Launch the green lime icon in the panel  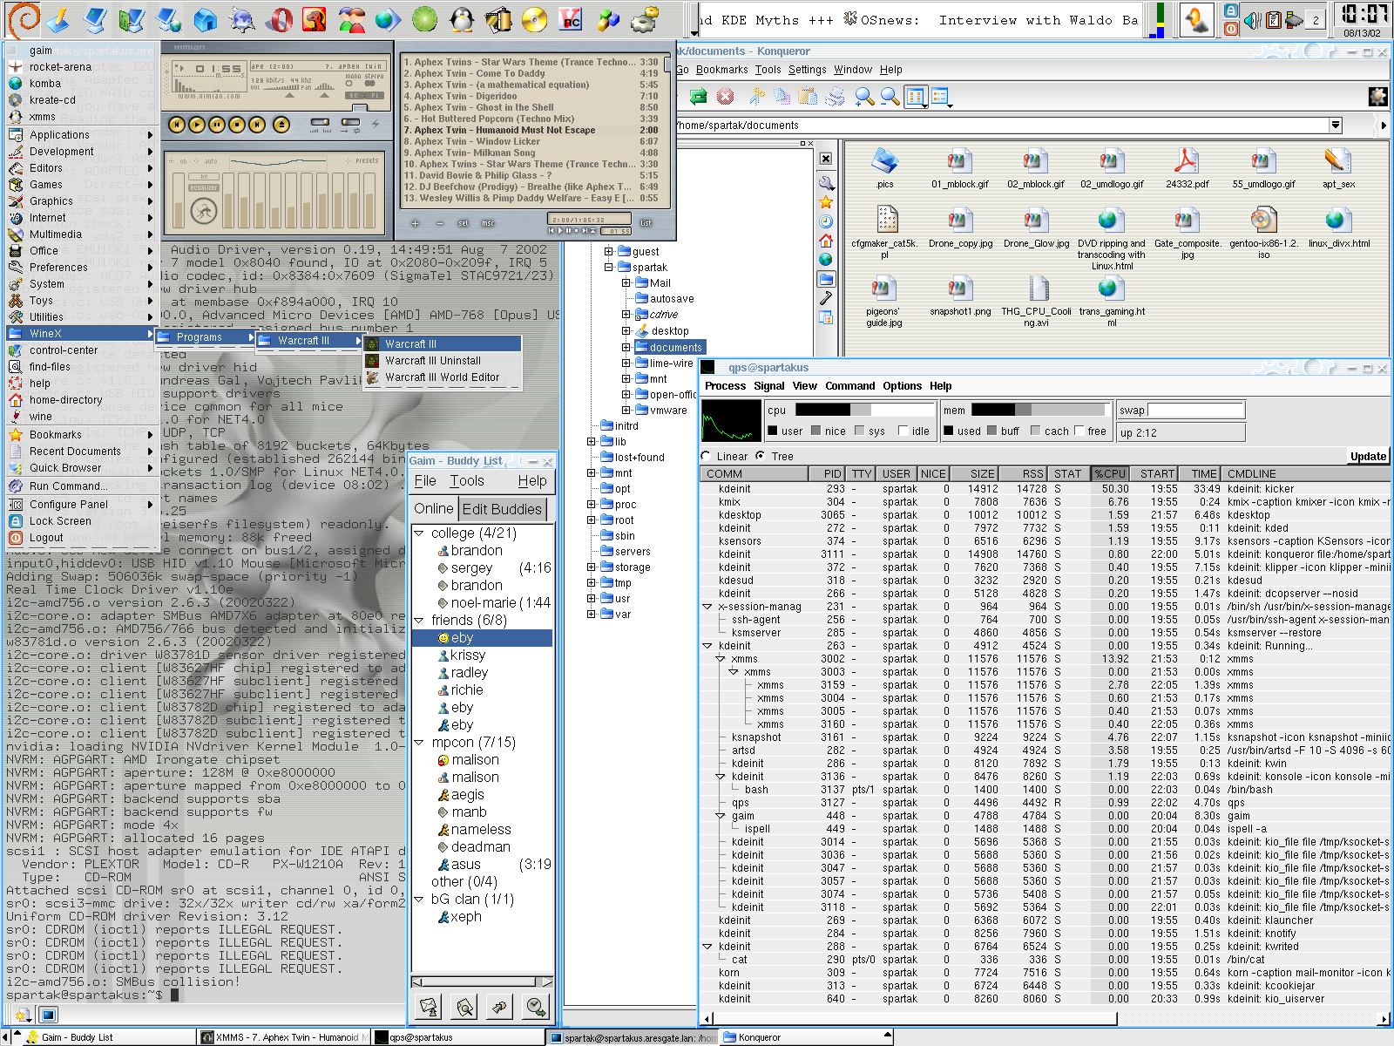pyautogui.click(x=425, y=19)
